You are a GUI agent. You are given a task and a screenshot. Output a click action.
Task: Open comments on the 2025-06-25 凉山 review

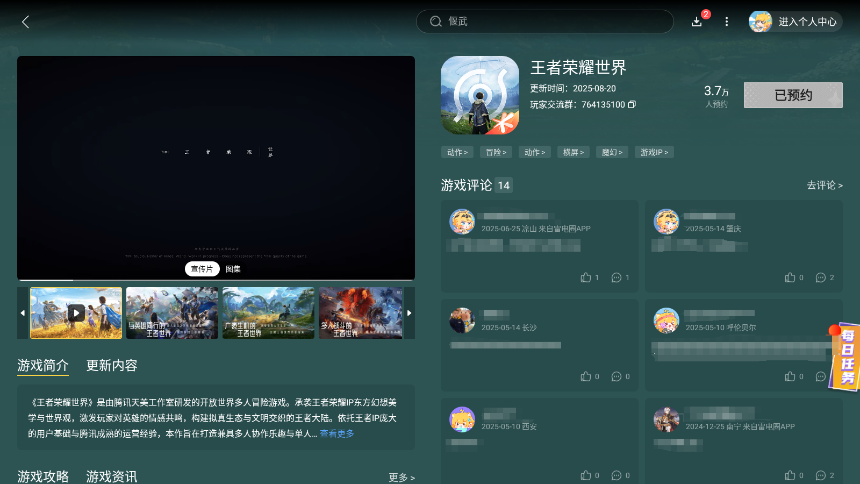(617, 277)
